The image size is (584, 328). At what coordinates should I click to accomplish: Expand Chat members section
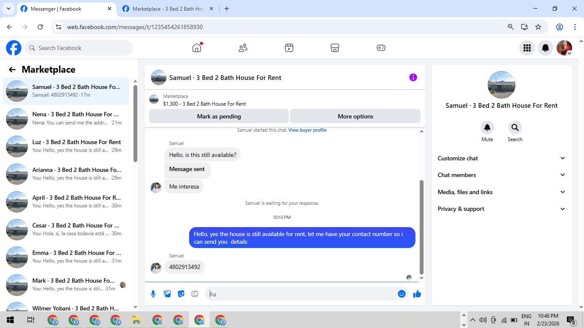pyautogui.click(x=501, y=175)
